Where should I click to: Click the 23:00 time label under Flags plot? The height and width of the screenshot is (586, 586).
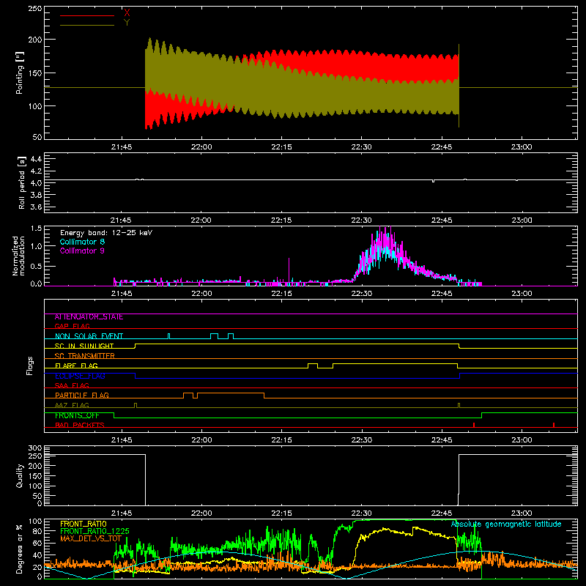[522, 440]
